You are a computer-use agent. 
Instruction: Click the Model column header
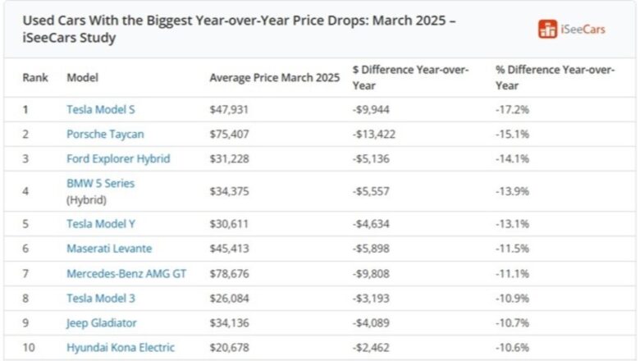coord(82,78)
